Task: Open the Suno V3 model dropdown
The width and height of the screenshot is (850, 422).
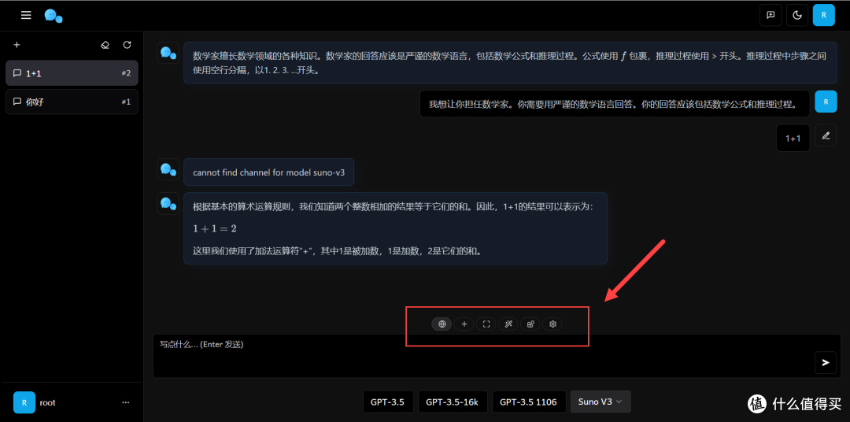Action: point(601,402)
